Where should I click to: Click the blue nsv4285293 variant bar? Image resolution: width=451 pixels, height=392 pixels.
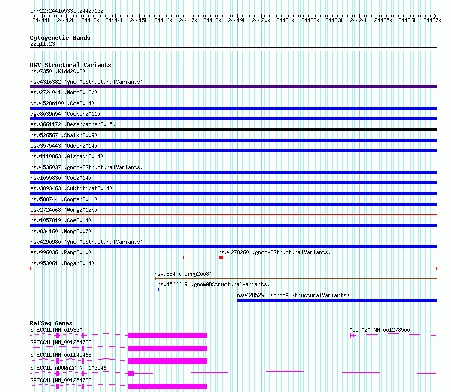(x=336, y=300)
